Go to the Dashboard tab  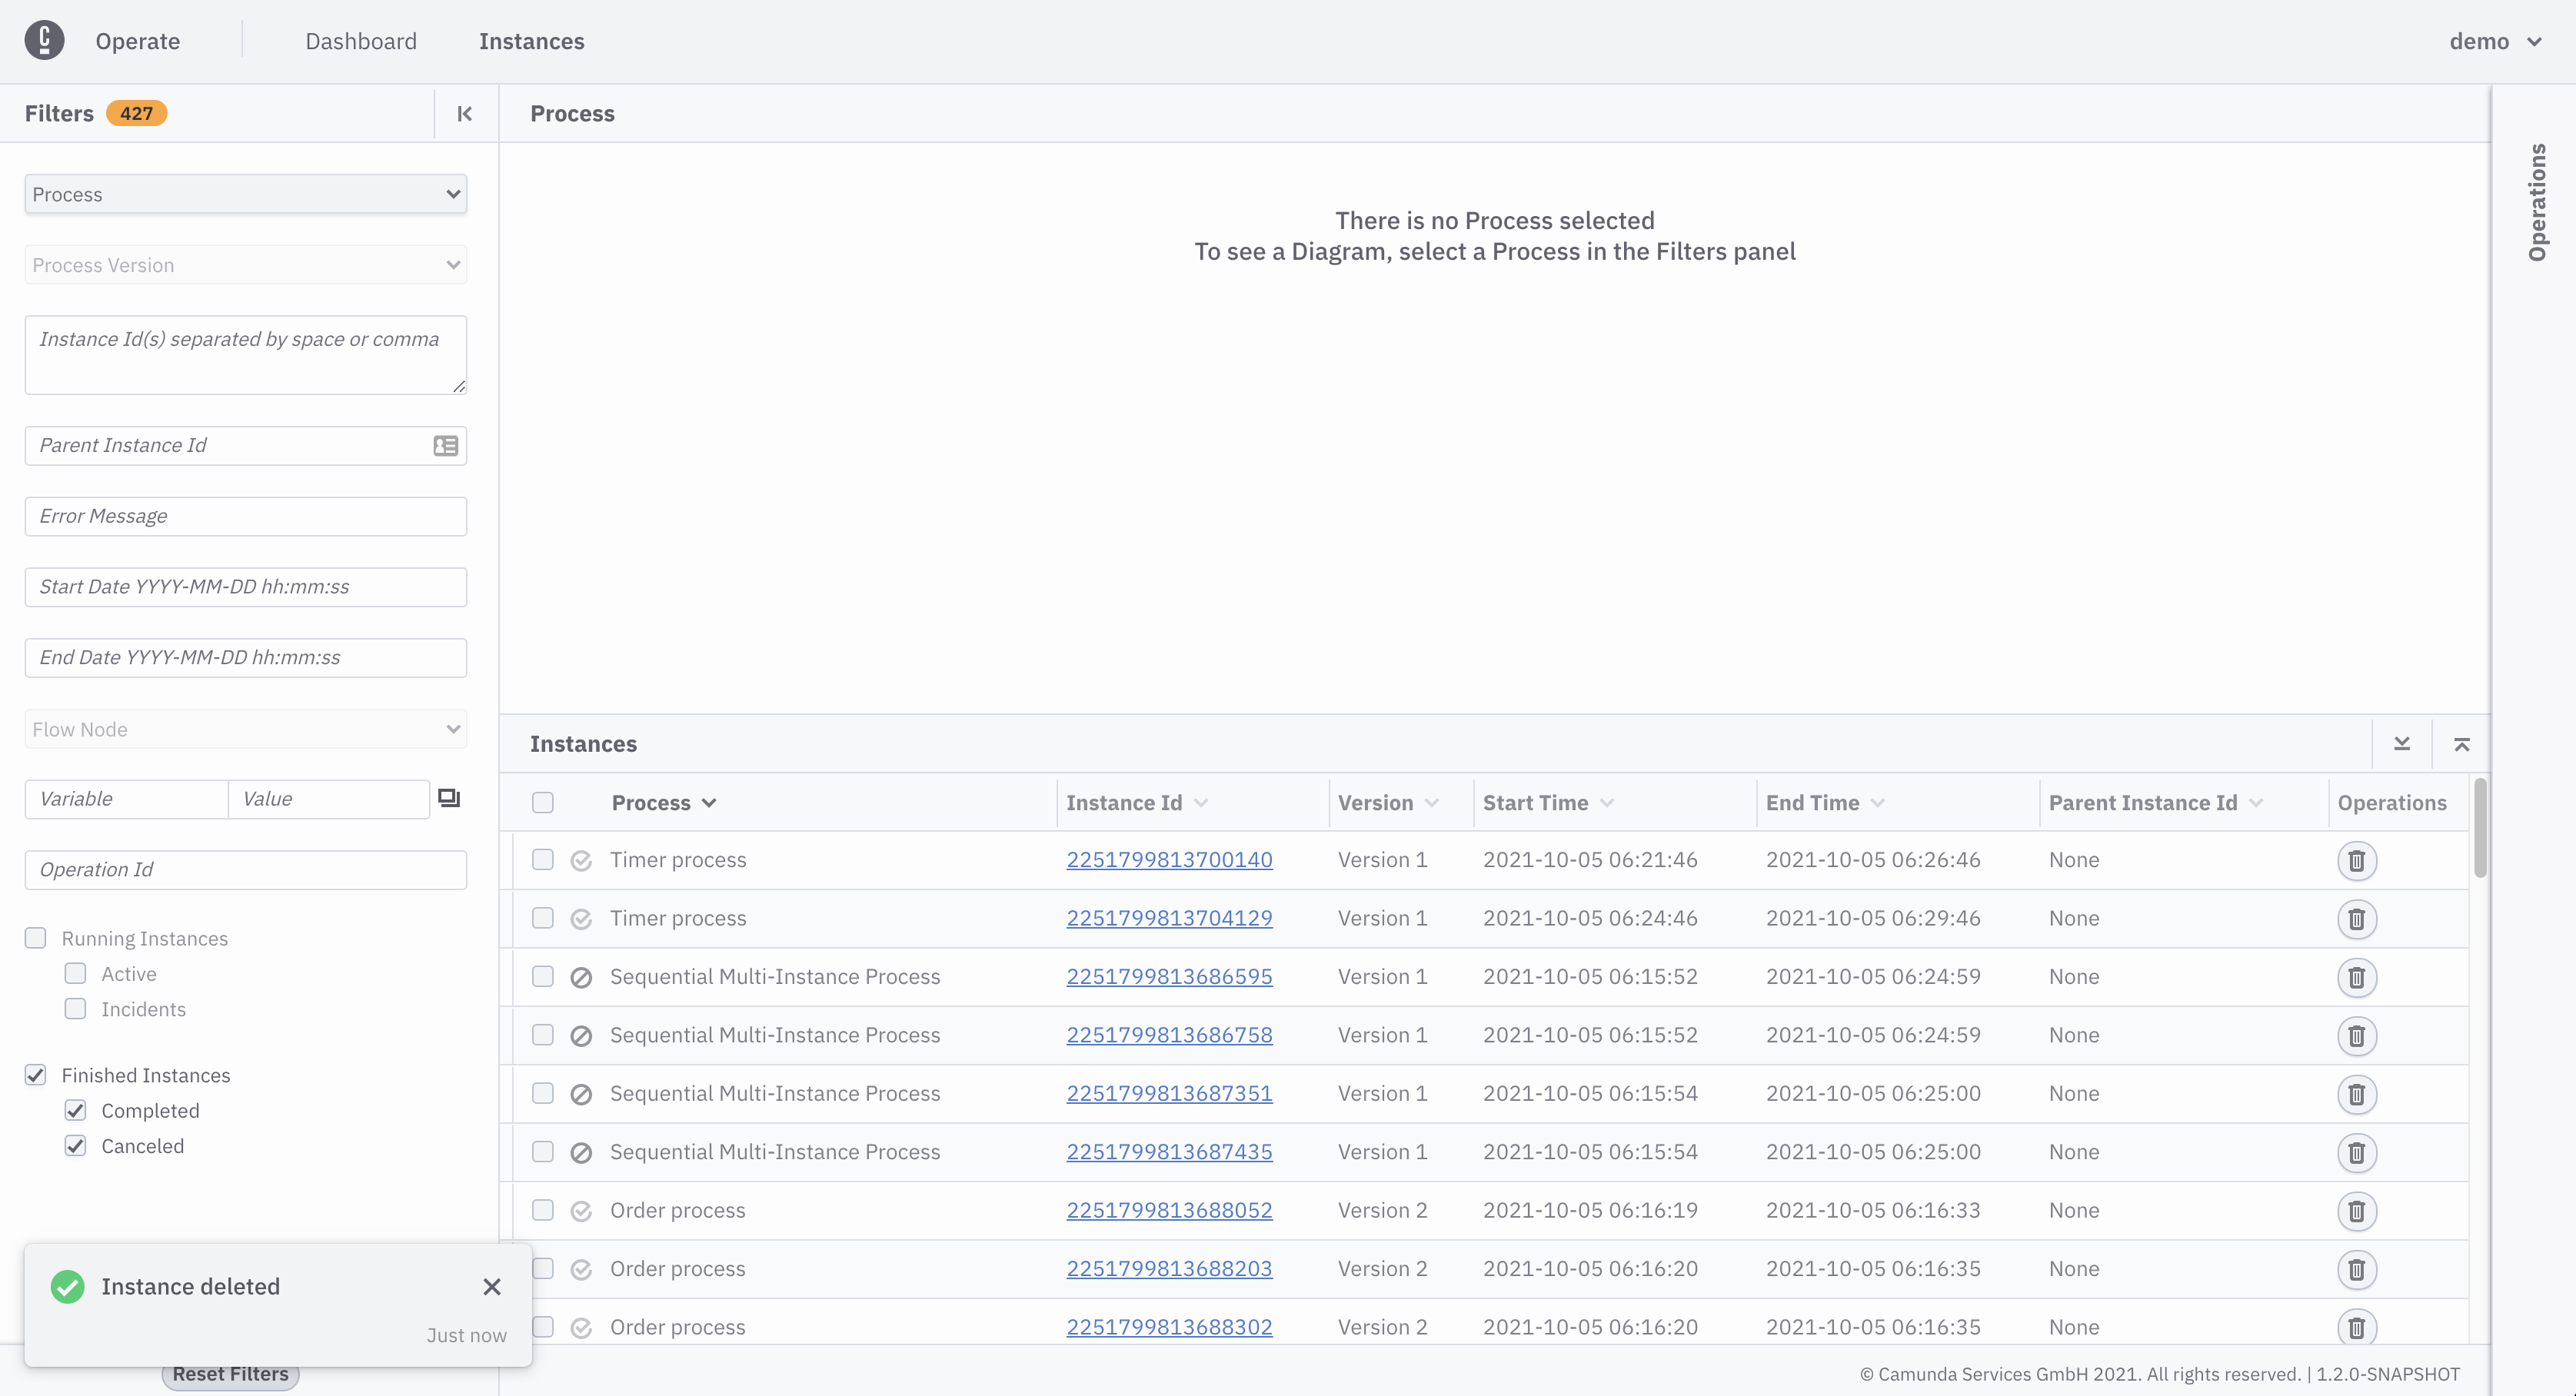(361, 41)
